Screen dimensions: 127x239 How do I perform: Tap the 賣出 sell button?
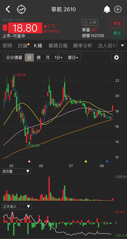117,33
